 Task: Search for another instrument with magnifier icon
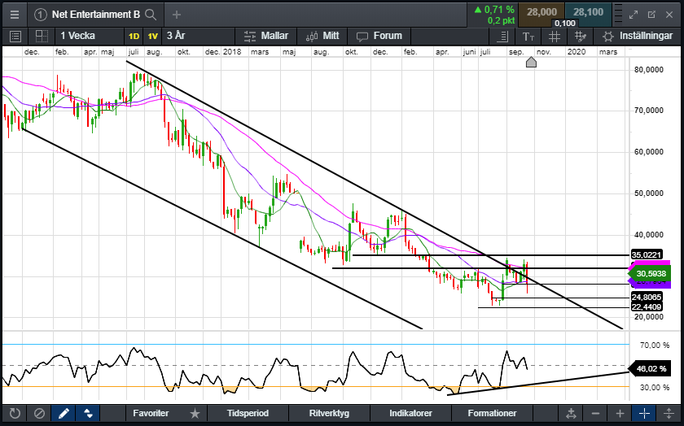pos(151,15)
